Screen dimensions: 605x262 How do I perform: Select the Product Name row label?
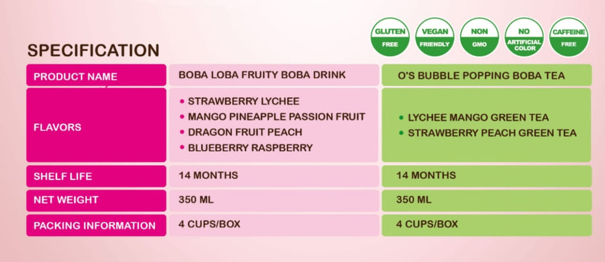pyautogui.click(x=75, y=77)
